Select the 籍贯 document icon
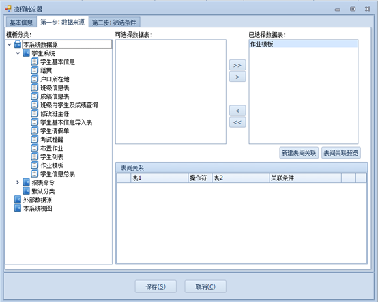 (x=35, y=70)
